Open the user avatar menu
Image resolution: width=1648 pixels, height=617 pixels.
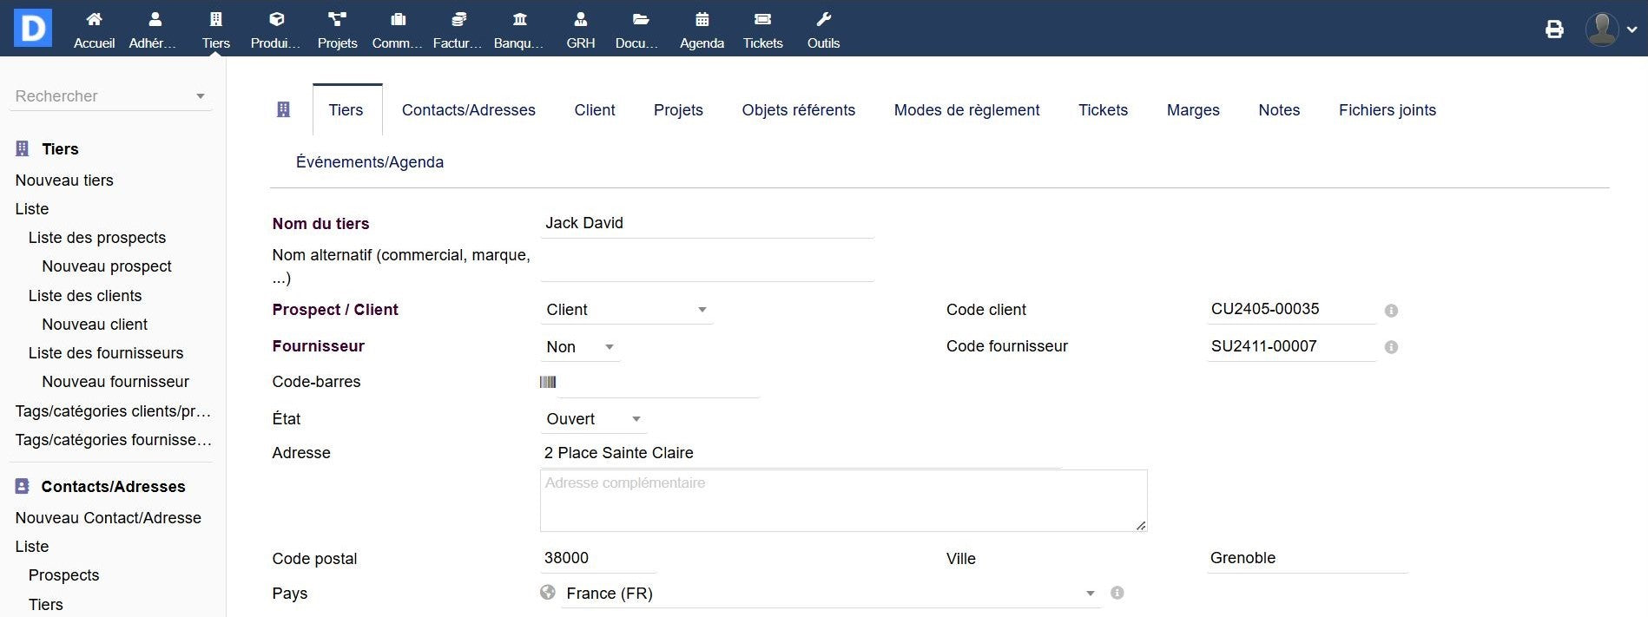click(1611, 30)
